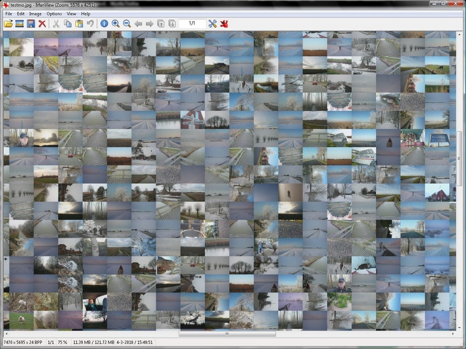Click the red X Delete icon

point(42,23)
